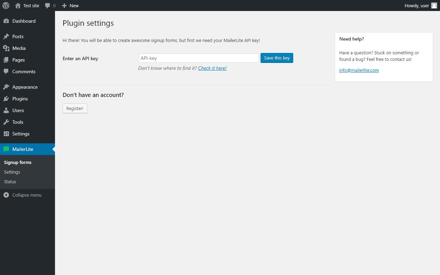Follow the Check it here! link
Viewport: 440px width, 275px height.
click(x=212, y=68)
